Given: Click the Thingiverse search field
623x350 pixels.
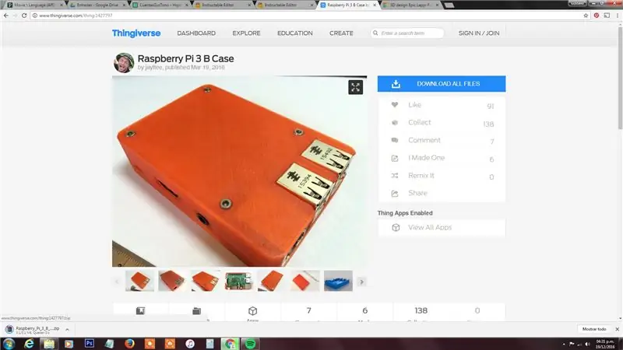Looking at the screenshot, I should click(x=407, y=33).
